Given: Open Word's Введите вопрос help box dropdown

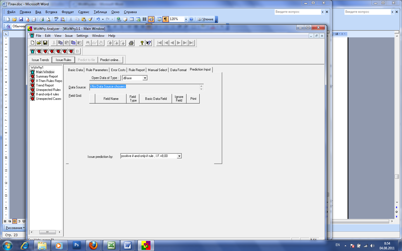Looking at the screenshot, I should (322, 12).
